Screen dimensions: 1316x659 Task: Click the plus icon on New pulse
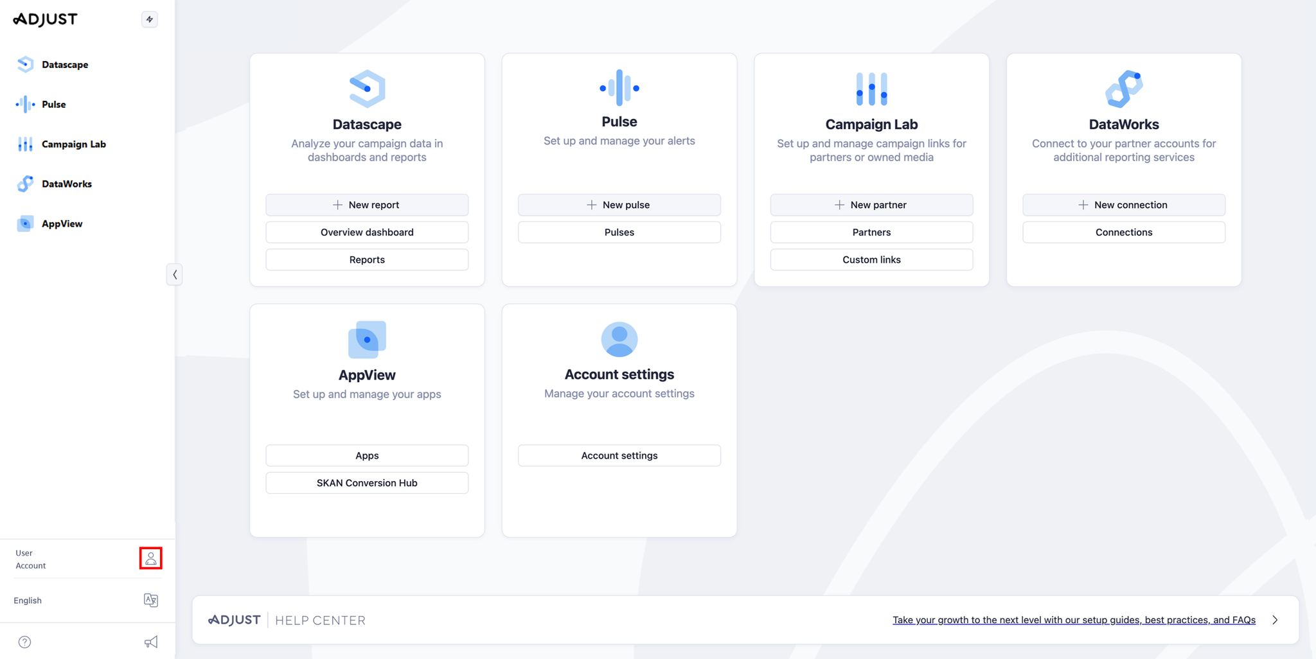coord(592,205)
